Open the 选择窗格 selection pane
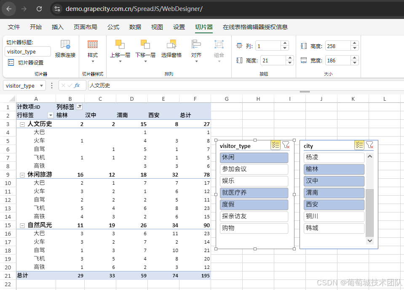This screenshot has height=290, width=404. tap(171, 44)
